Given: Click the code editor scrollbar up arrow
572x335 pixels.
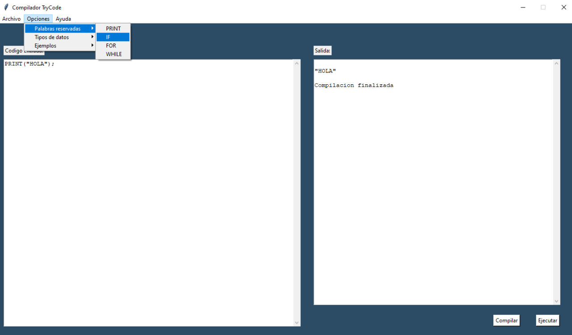Looking at the screenshot, I should point(297,63).
